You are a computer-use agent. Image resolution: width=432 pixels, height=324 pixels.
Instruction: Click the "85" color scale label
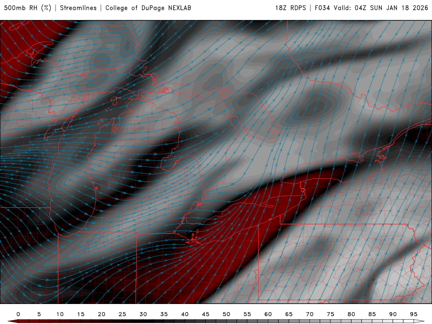pyautogui.click(x=372, y=314)
